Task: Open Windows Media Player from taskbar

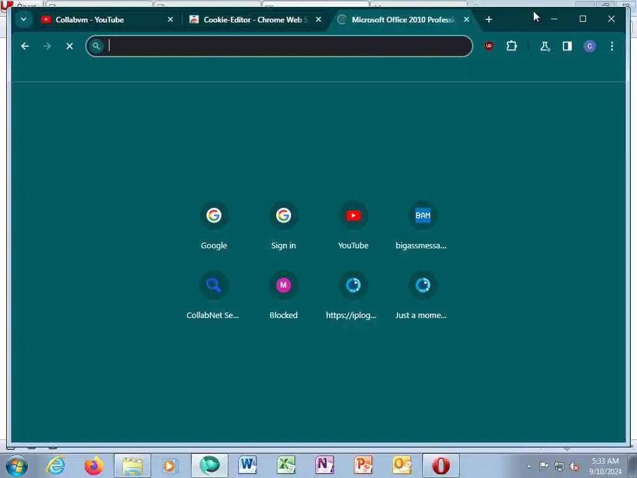Action: [x=170, y=466]
